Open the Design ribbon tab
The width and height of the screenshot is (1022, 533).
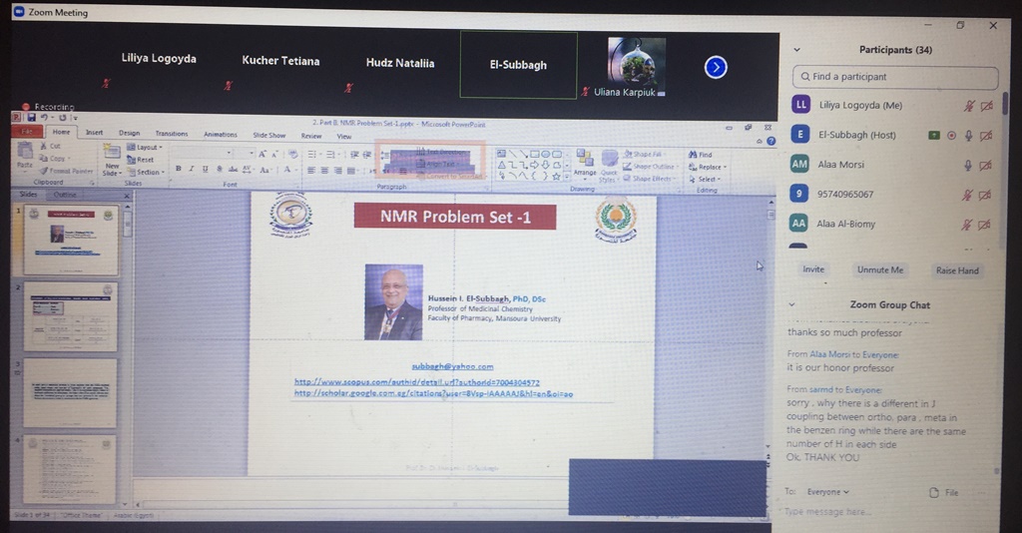pos(130,133)
